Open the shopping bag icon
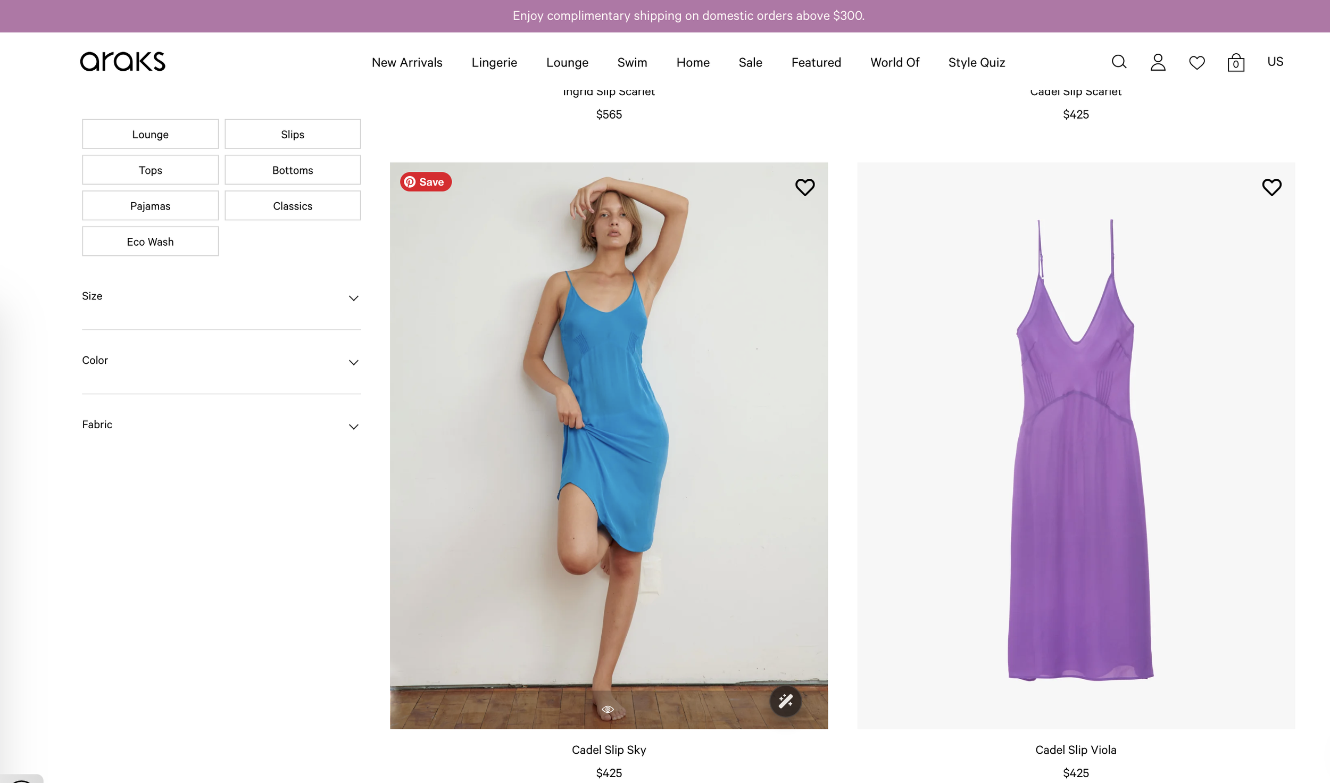The width and height of the screenshot is (1330, 783). tap(1235, 63)
